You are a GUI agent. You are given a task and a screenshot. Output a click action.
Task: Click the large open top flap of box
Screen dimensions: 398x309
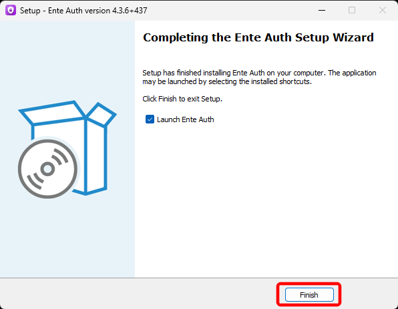(x=52, y=113)
